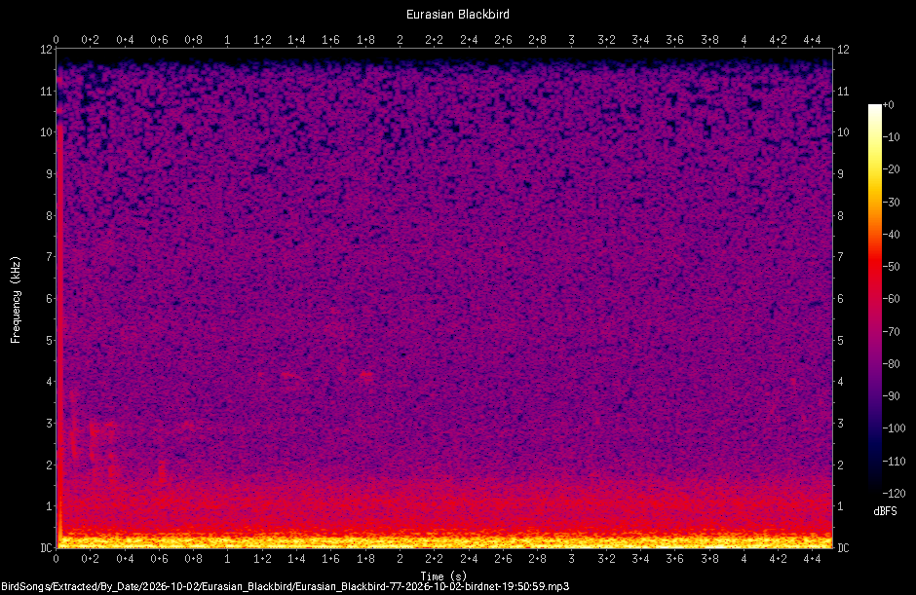
Task: Click the '-10' value on the dBFS scale
Action: [892, 137]
